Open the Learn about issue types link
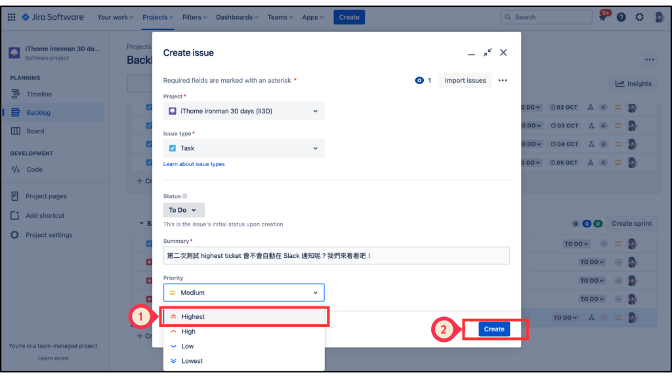This screenshot has height=378, width=672. point(194,164)
